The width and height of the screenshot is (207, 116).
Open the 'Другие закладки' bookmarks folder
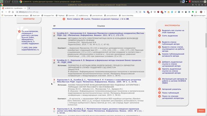coord(198,15)
